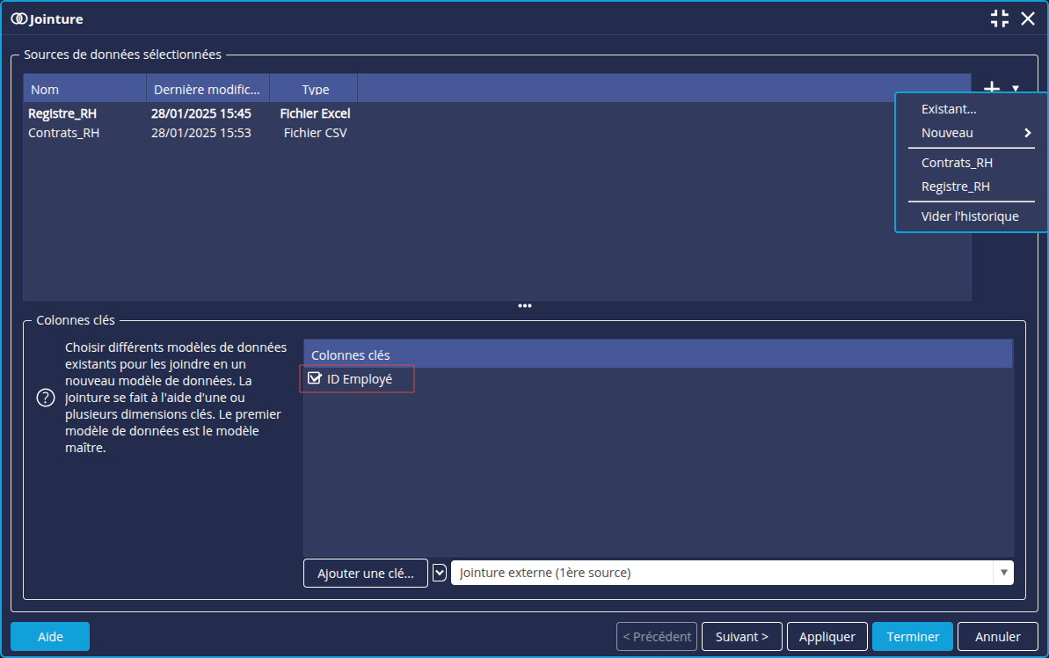The width and height of the screenshot is (1049, 658).
Task: Choose Vider l'historique menu entry
Action: coord(969,216)
